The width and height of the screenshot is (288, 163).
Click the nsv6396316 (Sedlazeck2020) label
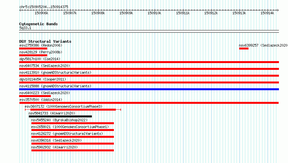(x=56, y=140)
